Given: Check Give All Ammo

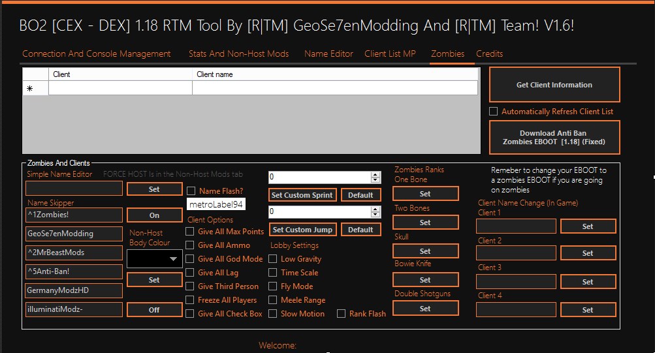Looking at the screenshot, I should click(189, 245).
